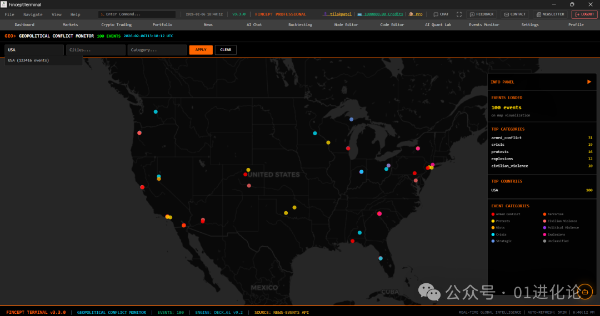
Task: Click SOURCE: NEWS-EVENTS API in status bar
Action: [x=281, y=313]
